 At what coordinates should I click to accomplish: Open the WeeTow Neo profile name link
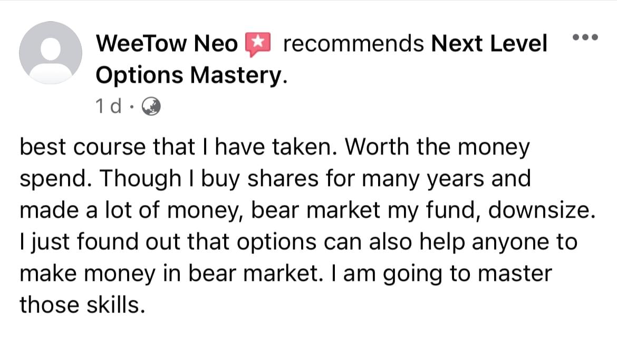click(167, 44)
